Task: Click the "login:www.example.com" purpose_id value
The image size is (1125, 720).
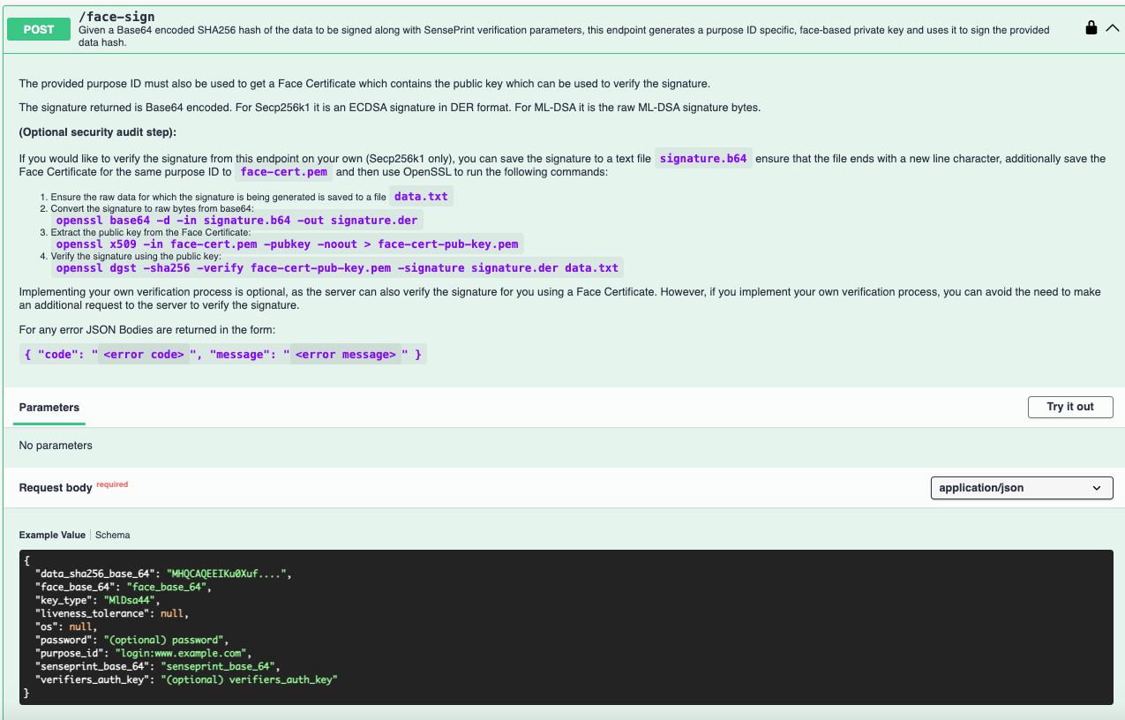Action: 183,653
